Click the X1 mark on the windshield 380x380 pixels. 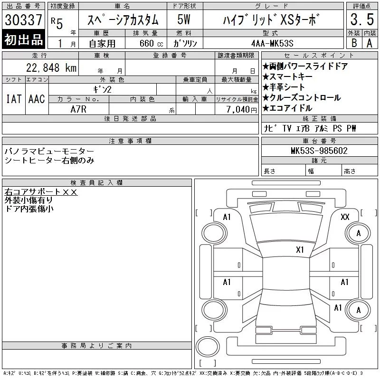tap(300, 250)
